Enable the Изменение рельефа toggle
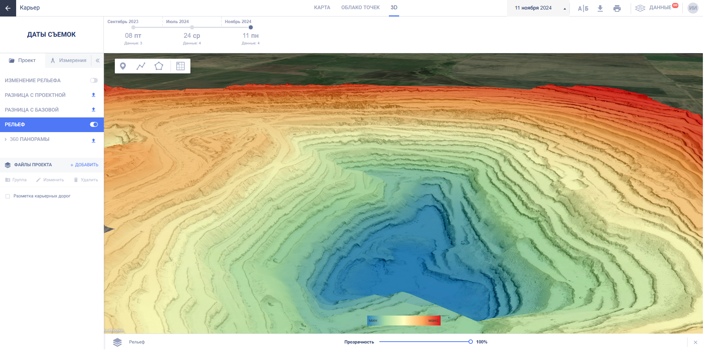The height and width of the screenshot is (353, 704). click(94, 80)
